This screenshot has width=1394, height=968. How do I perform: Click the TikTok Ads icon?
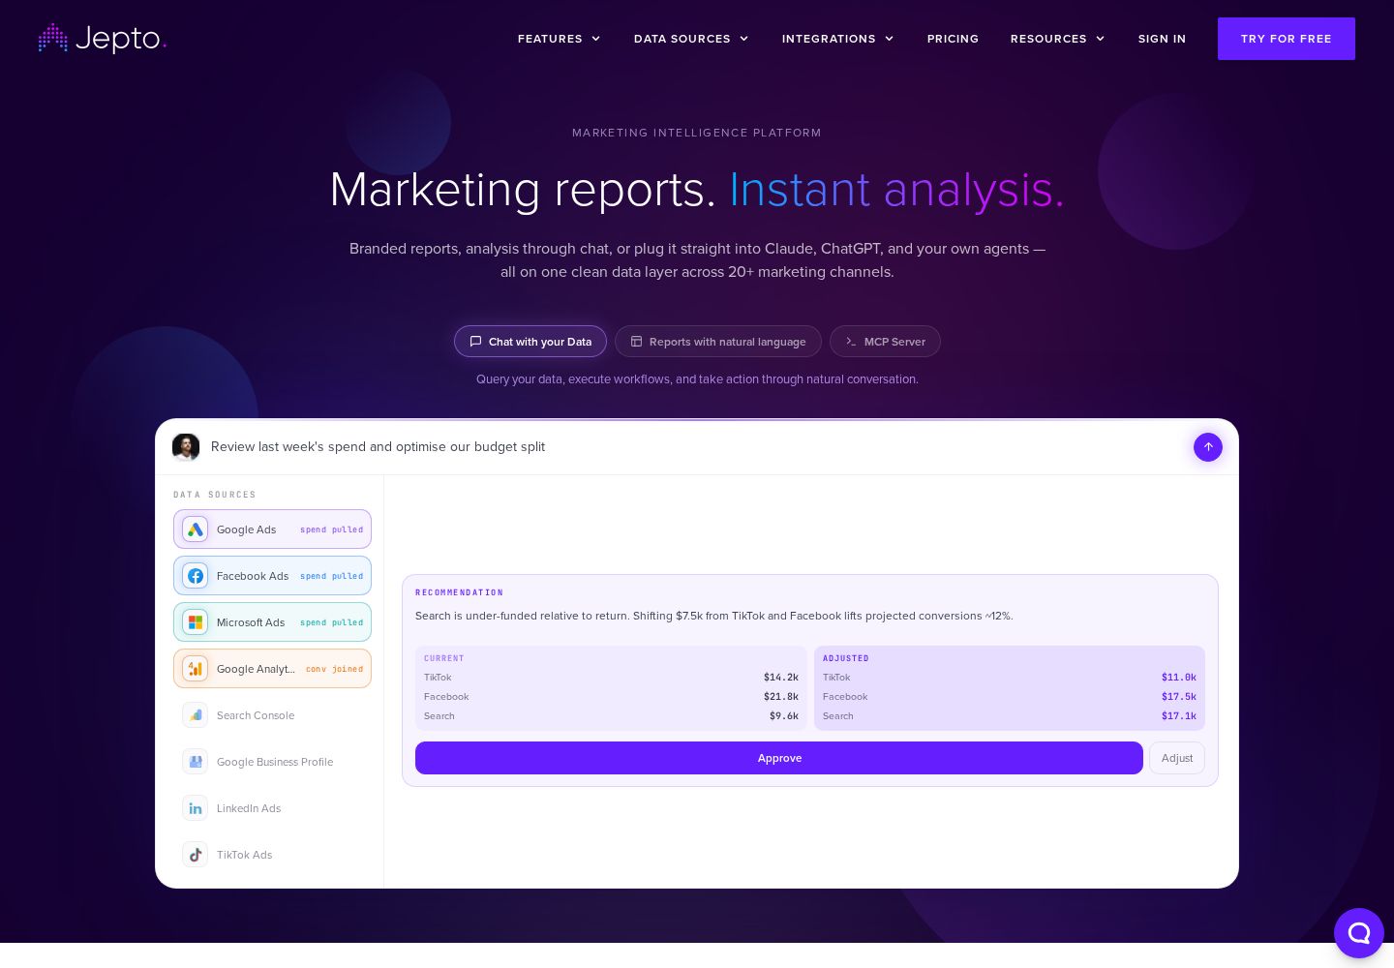tap(196, 855)
